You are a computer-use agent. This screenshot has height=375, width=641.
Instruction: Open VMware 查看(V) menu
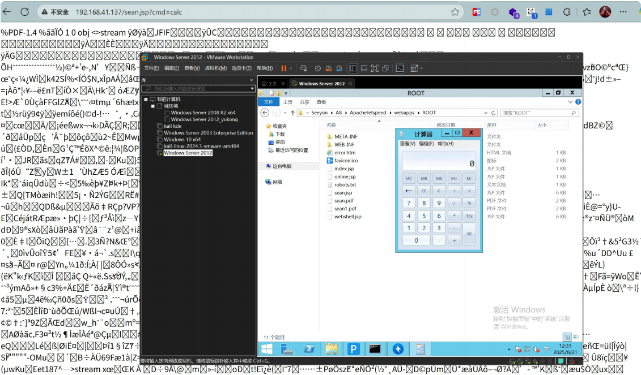(192, 68)
